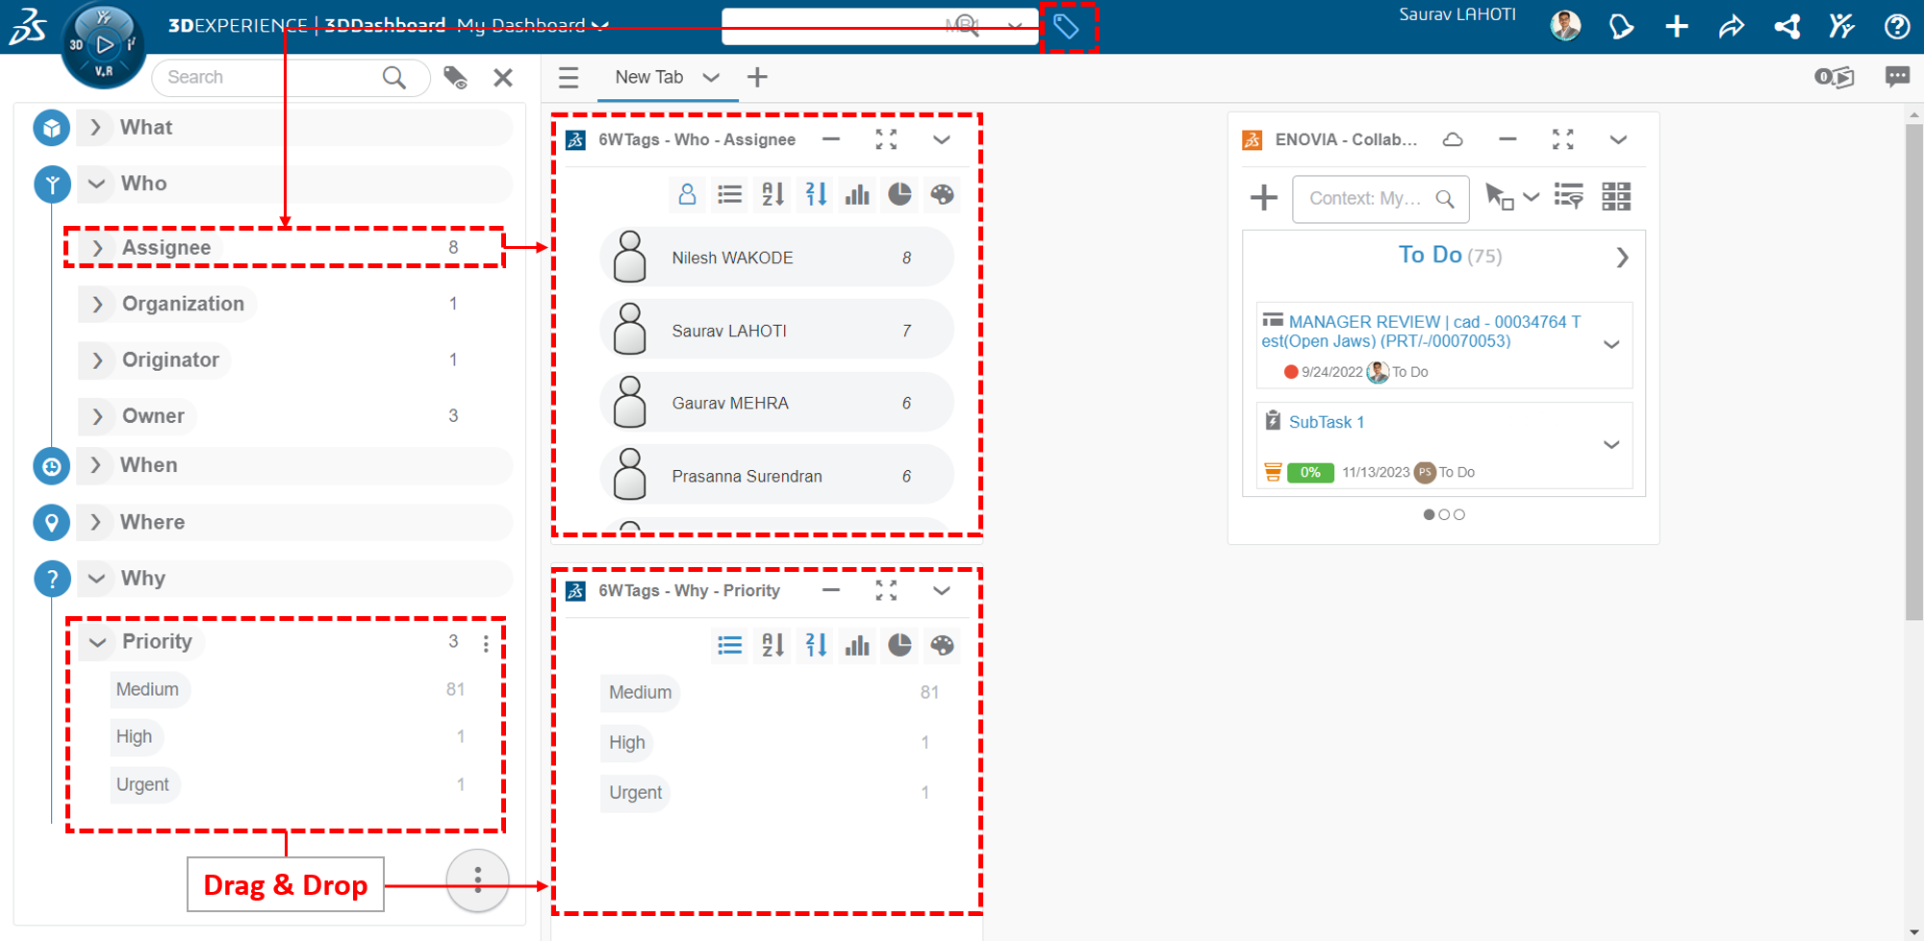Open the New Tab dropdown arrow
Screen dimensions: 1924x941
coord(711,78)
